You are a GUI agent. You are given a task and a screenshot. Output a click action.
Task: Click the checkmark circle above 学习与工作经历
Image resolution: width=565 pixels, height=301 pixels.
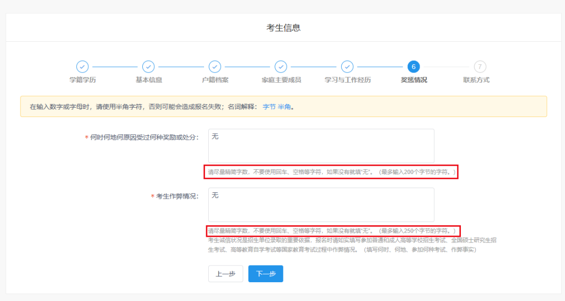[x=347, y=67]
